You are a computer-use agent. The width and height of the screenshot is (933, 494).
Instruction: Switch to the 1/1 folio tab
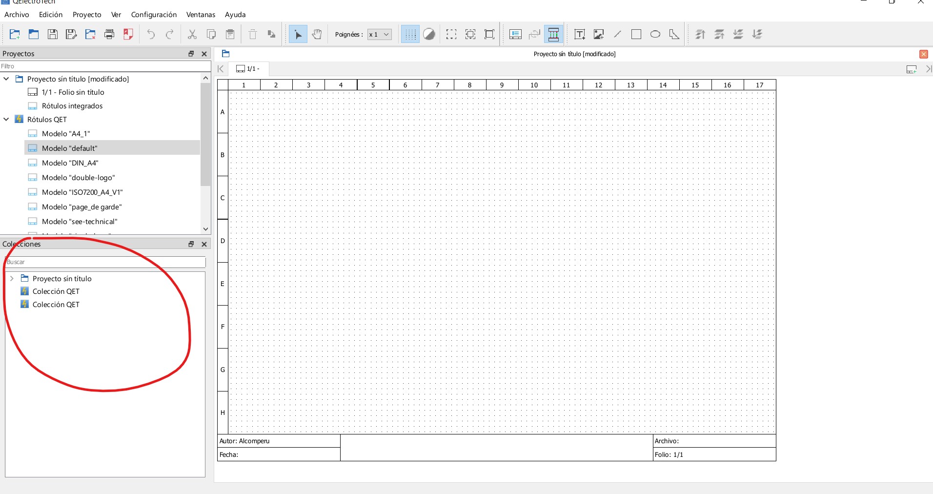pos(248,69)
